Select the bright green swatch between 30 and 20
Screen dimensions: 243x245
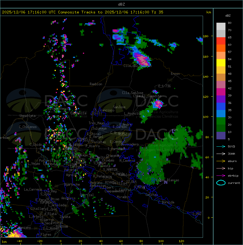(221, 121)
